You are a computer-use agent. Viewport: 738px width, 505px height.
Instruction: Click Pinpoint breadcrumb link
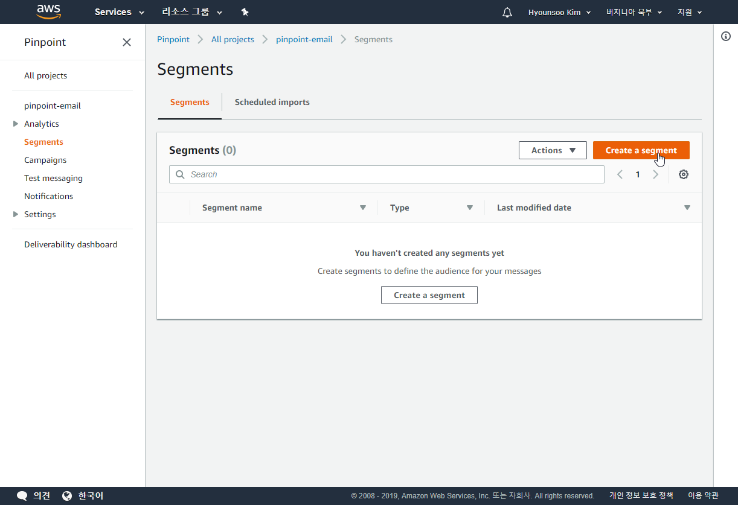point(173,39)
